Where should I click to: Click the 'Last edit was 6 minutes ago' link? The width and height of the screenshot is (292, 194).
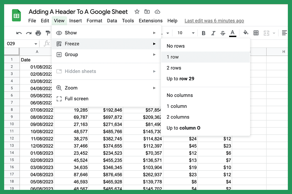point(214,20)
